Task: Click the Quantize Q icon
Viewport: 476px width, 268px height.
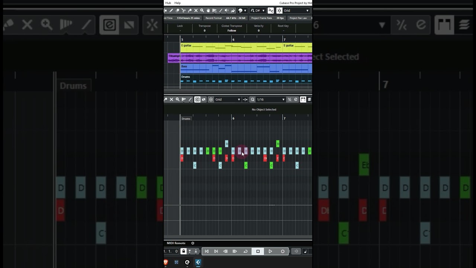Action: tap(253, 99)
